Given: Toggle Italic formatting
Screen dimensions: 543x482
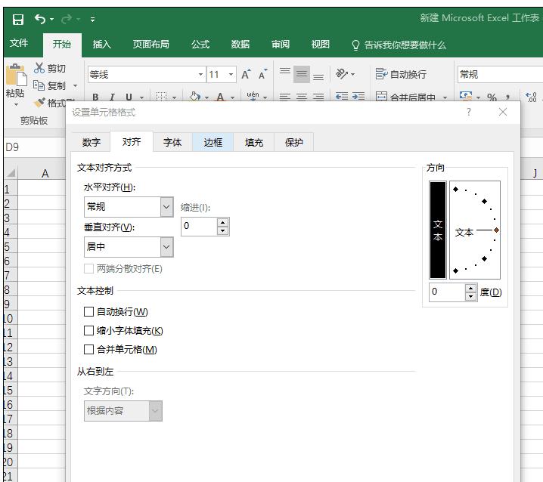Looking at the screenshot, I should coord(112,97).
